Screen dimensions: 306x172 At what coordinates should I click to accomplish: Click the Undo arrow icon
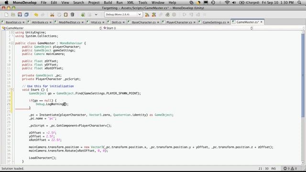tap(36, 15)
